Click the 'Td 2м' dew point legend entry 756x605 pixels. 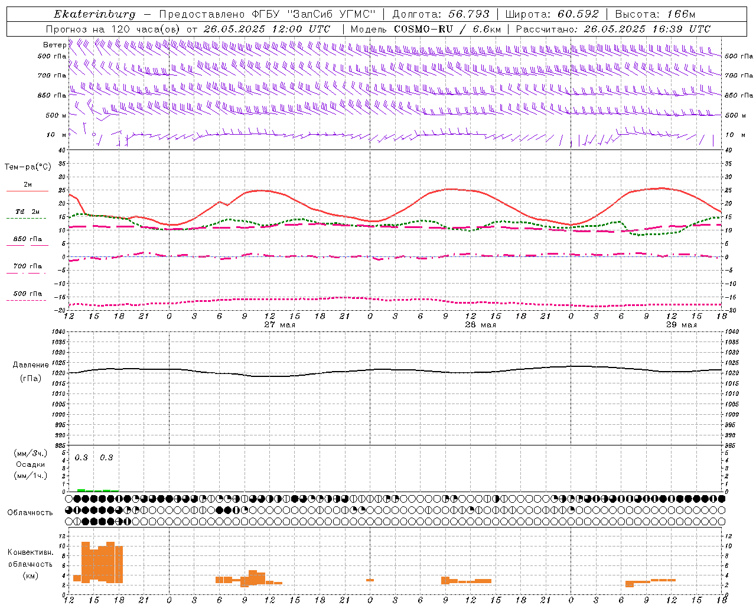click(x=28, y=212)
